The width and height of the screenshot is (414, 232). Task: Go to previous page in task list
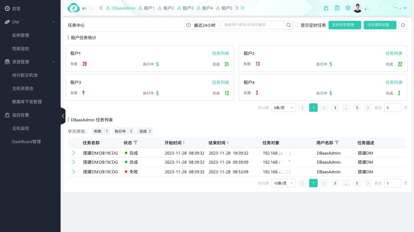[302, 183]
